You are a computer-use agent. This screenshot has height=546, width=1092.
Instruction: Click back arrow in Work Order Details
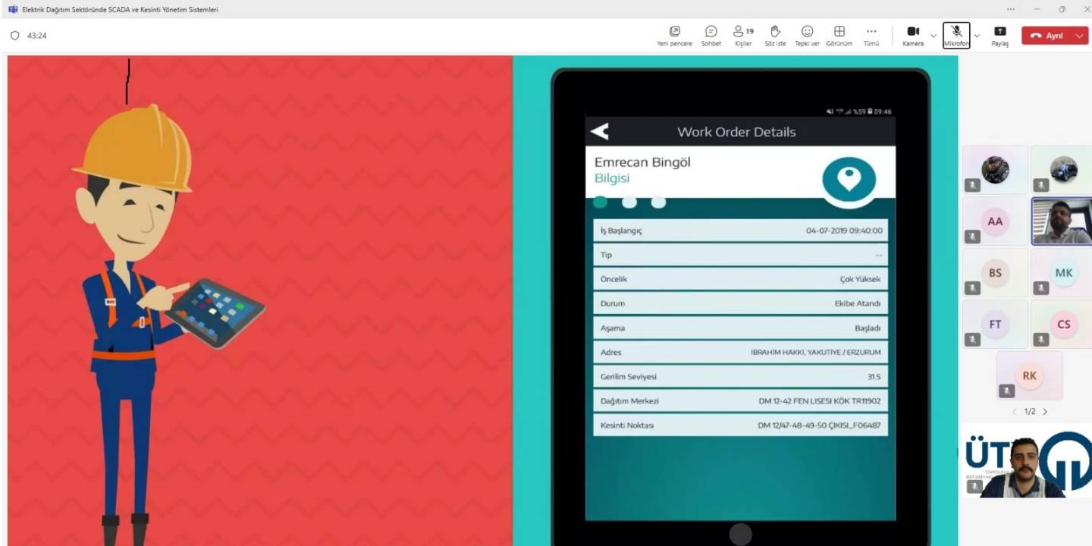(600, 131)
